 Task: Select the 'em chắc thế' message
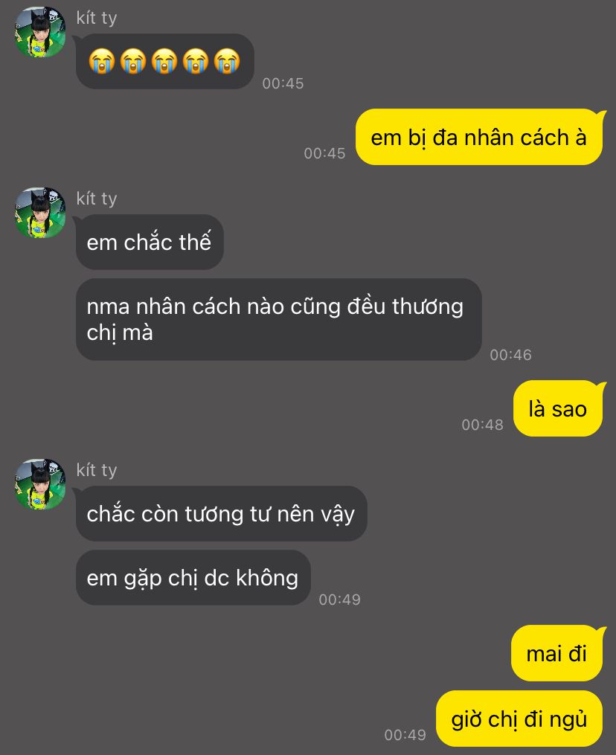pyautogui.click(x=150, y=242)
